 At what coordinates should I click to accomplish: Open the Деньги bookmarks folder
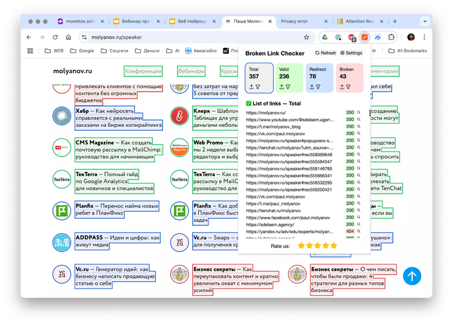[x=148, y=51]
